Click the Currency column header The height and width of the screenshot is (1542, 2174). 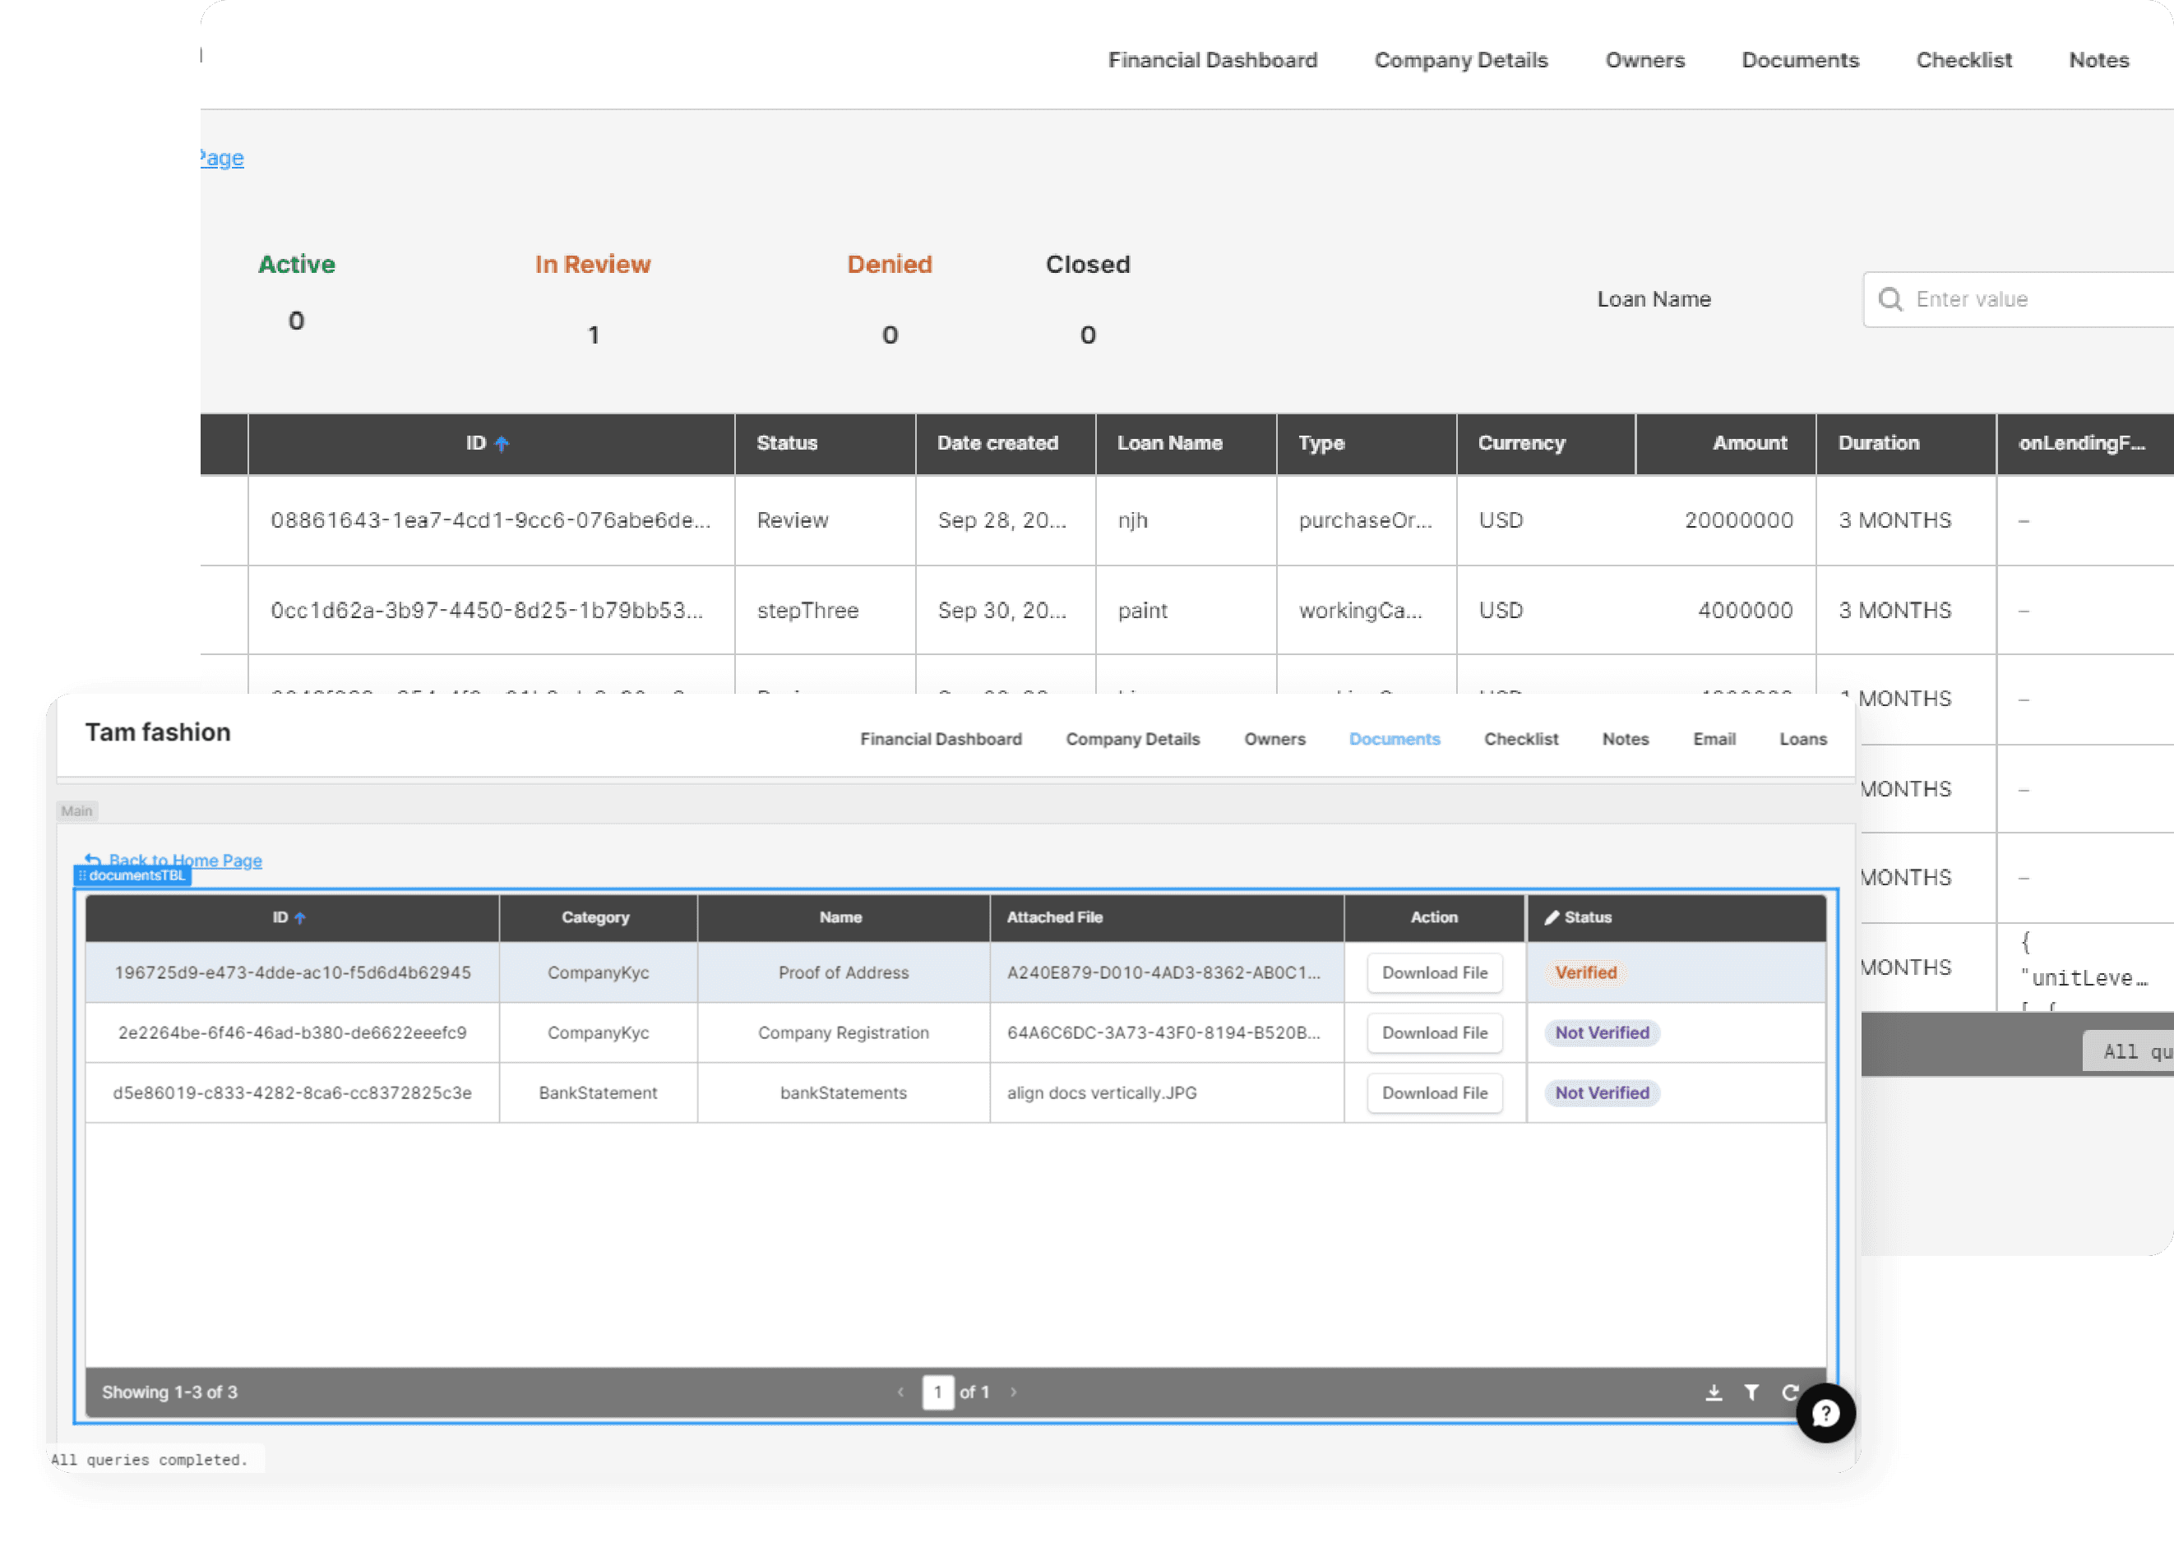(1545, 443)
